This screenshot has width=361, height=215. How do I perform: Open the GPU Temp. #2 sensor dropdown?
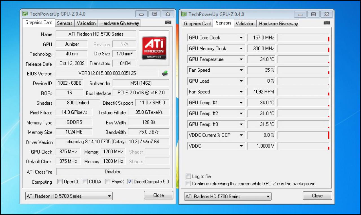click(x=241, y=113)
